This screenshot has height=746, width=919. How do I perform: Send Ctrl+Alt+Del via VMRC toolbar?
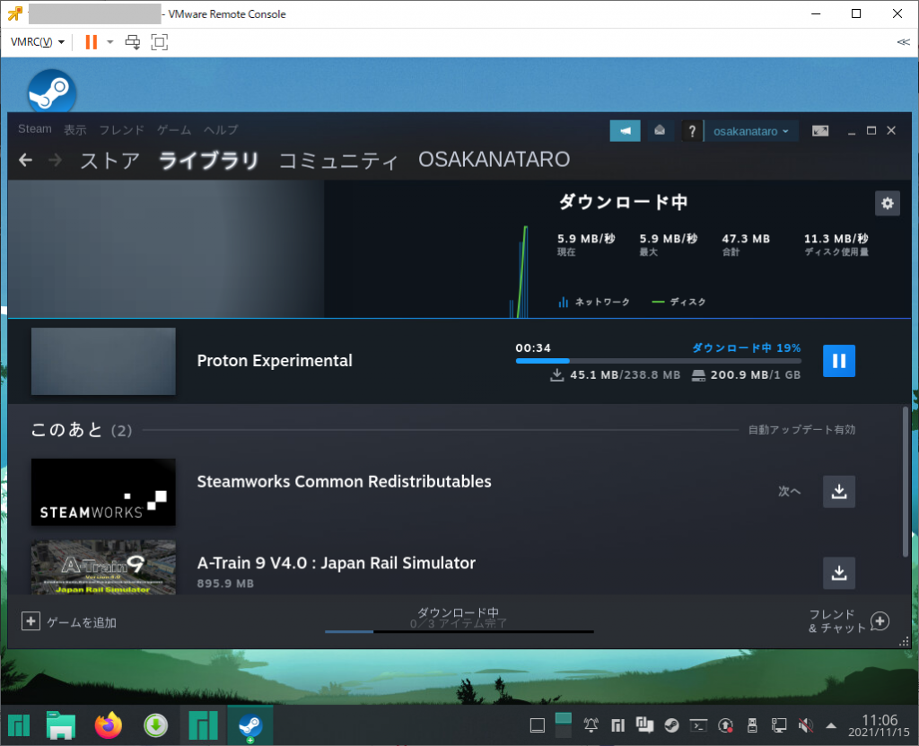tap(133, 42)
